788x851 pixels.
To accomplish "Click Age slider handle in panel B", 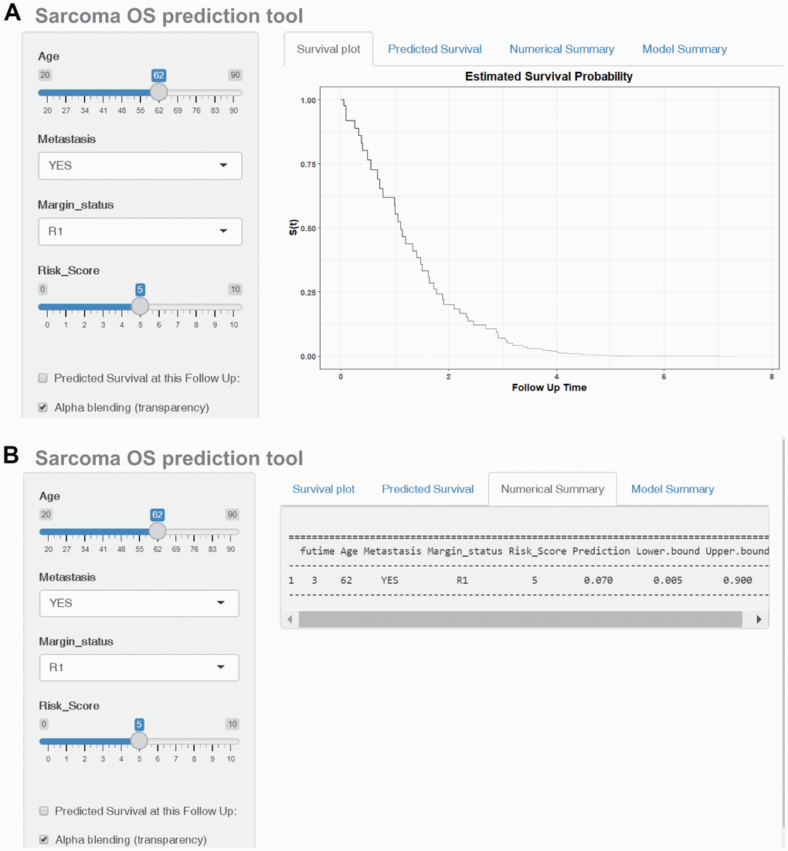I will coord(157,531).
